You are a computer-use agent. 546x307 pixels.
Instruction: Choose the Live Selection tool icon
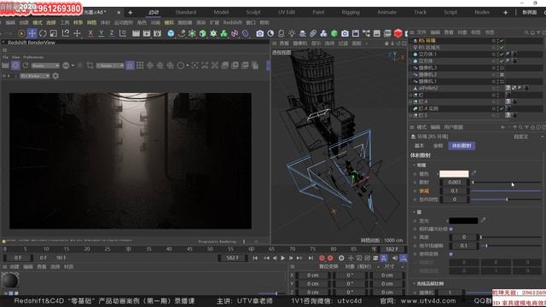(x=21, y=33)
